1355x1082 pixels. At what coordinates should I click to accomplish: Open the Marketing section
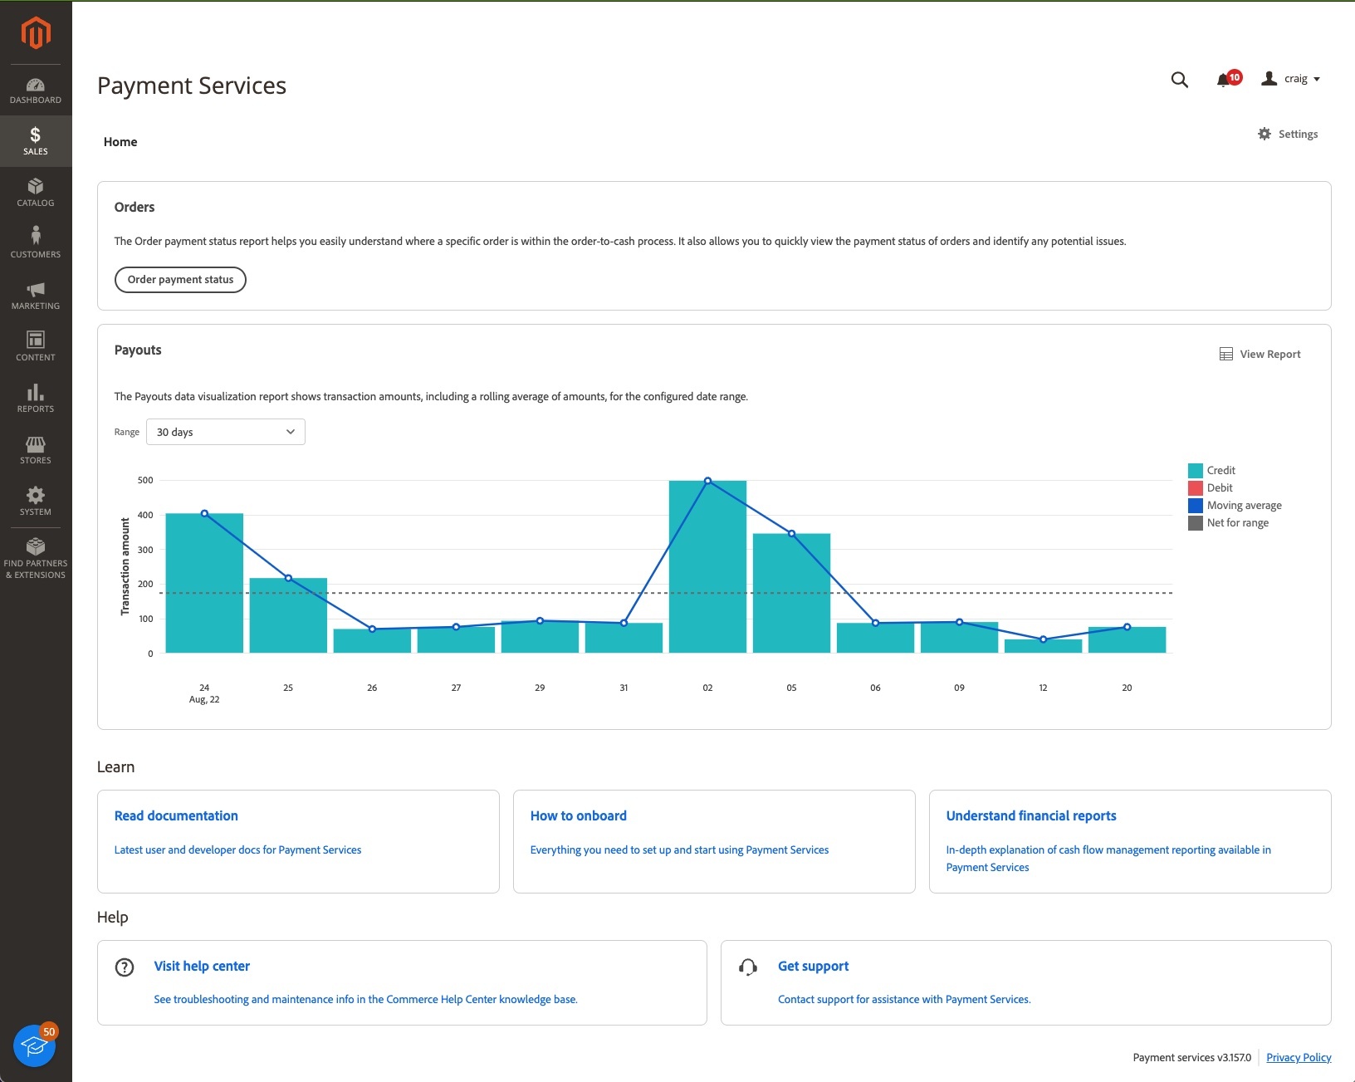[x=35, y=294]
